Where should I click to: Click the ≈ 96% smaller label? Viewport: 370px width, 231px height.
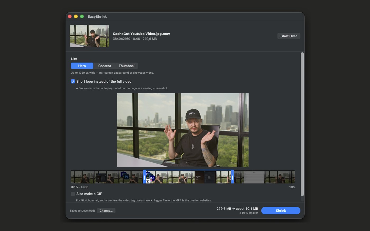tap(249, 213)
